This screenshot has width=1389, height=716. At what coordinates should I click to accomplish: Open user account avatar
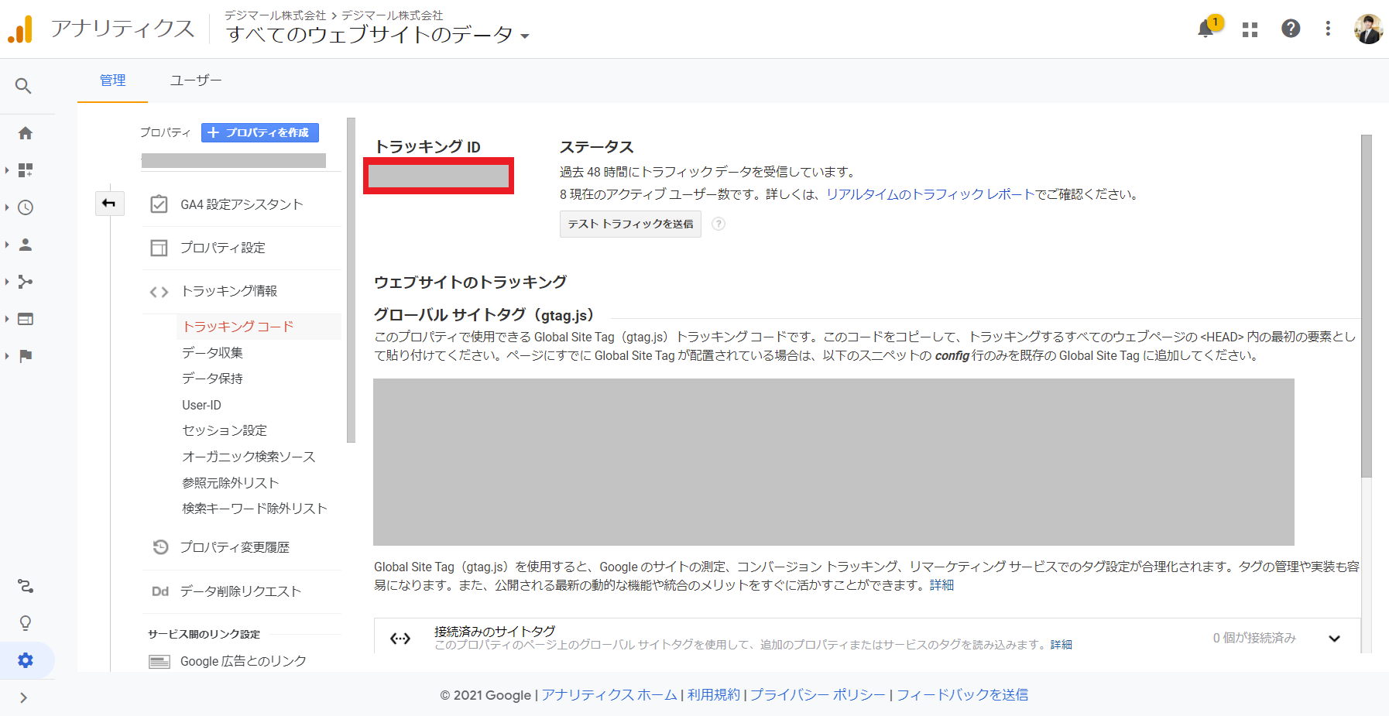tap(1368, 29)
